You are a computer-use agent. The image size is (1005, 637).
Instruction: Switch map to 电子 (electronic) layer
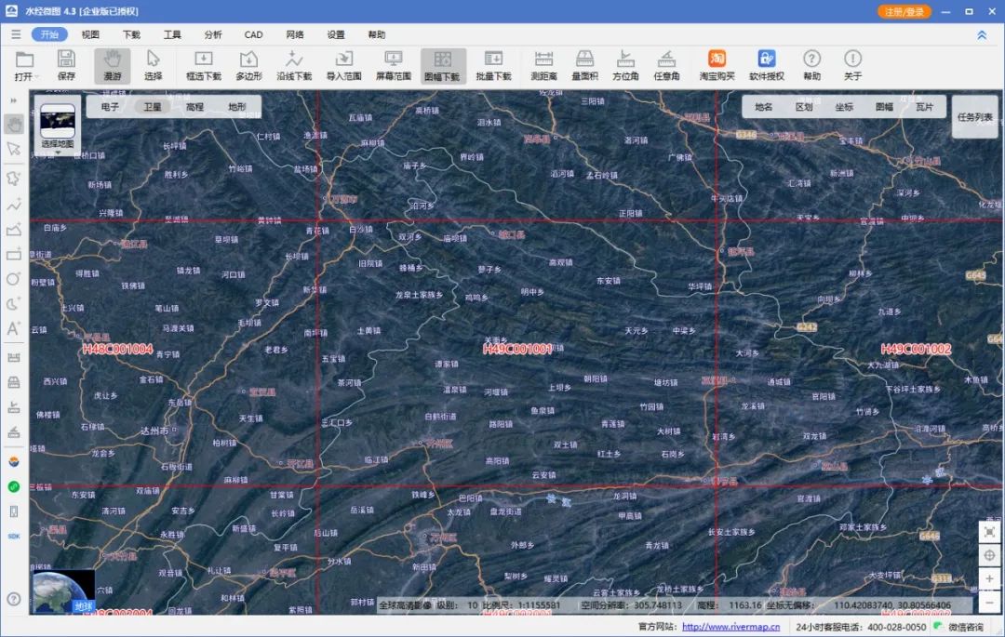(x=110, y=107)
